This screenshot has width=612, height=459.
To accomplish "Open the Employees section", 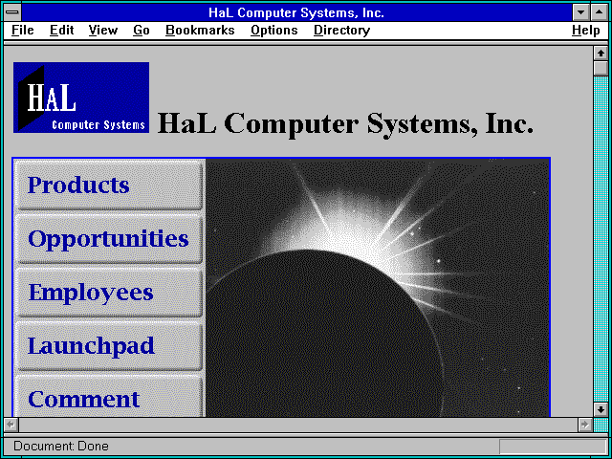I will (108, 293).
